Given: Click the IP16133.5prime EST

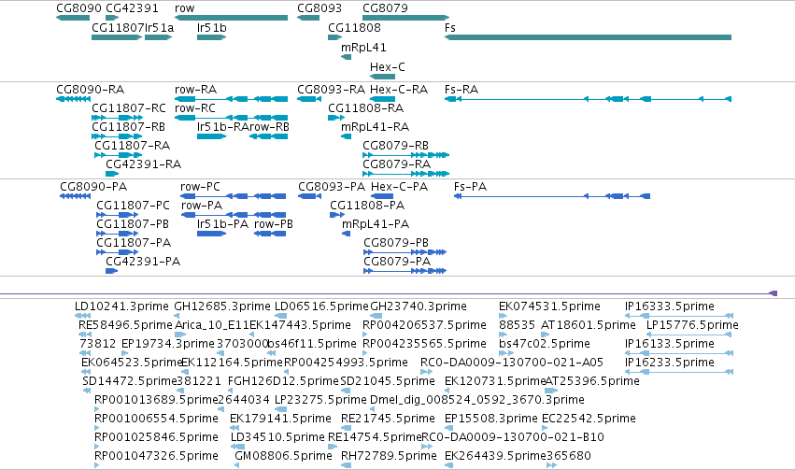Looking at the screenshot, I should click(x=679, y=353).
